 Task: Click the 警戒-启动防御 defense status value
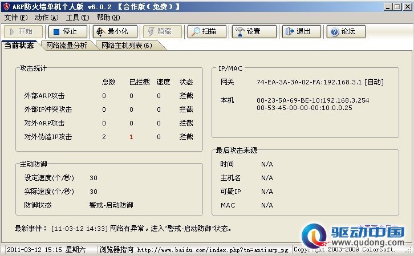coord(111,205)
